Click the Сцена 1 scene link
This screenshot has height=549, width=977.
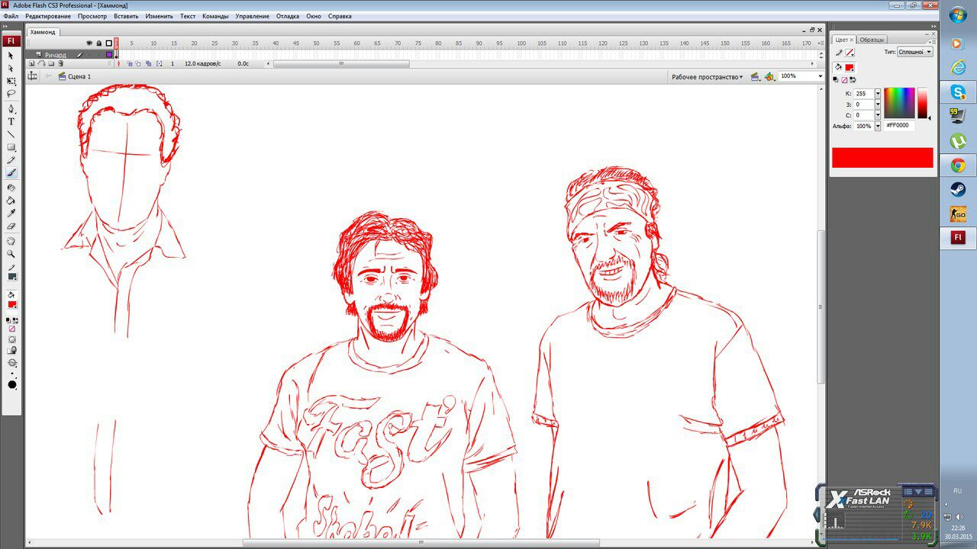pyautogui.click(x=79, y=77)
